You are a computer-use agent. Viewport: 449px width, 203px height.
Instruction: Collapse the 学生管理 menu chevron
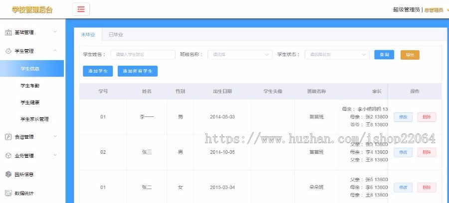tap(55, 51)
